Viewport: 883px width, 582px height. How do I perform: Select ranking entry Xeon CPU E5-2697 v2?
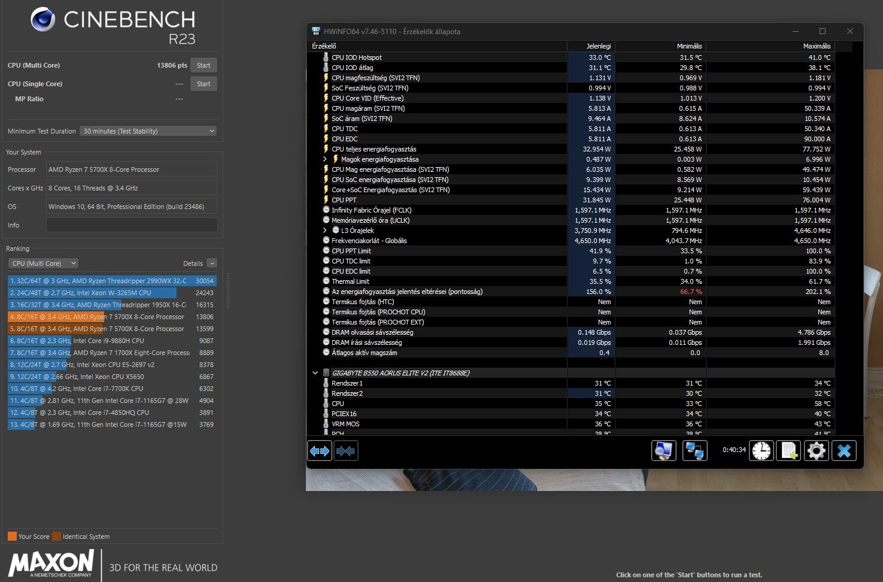(112, 365)
